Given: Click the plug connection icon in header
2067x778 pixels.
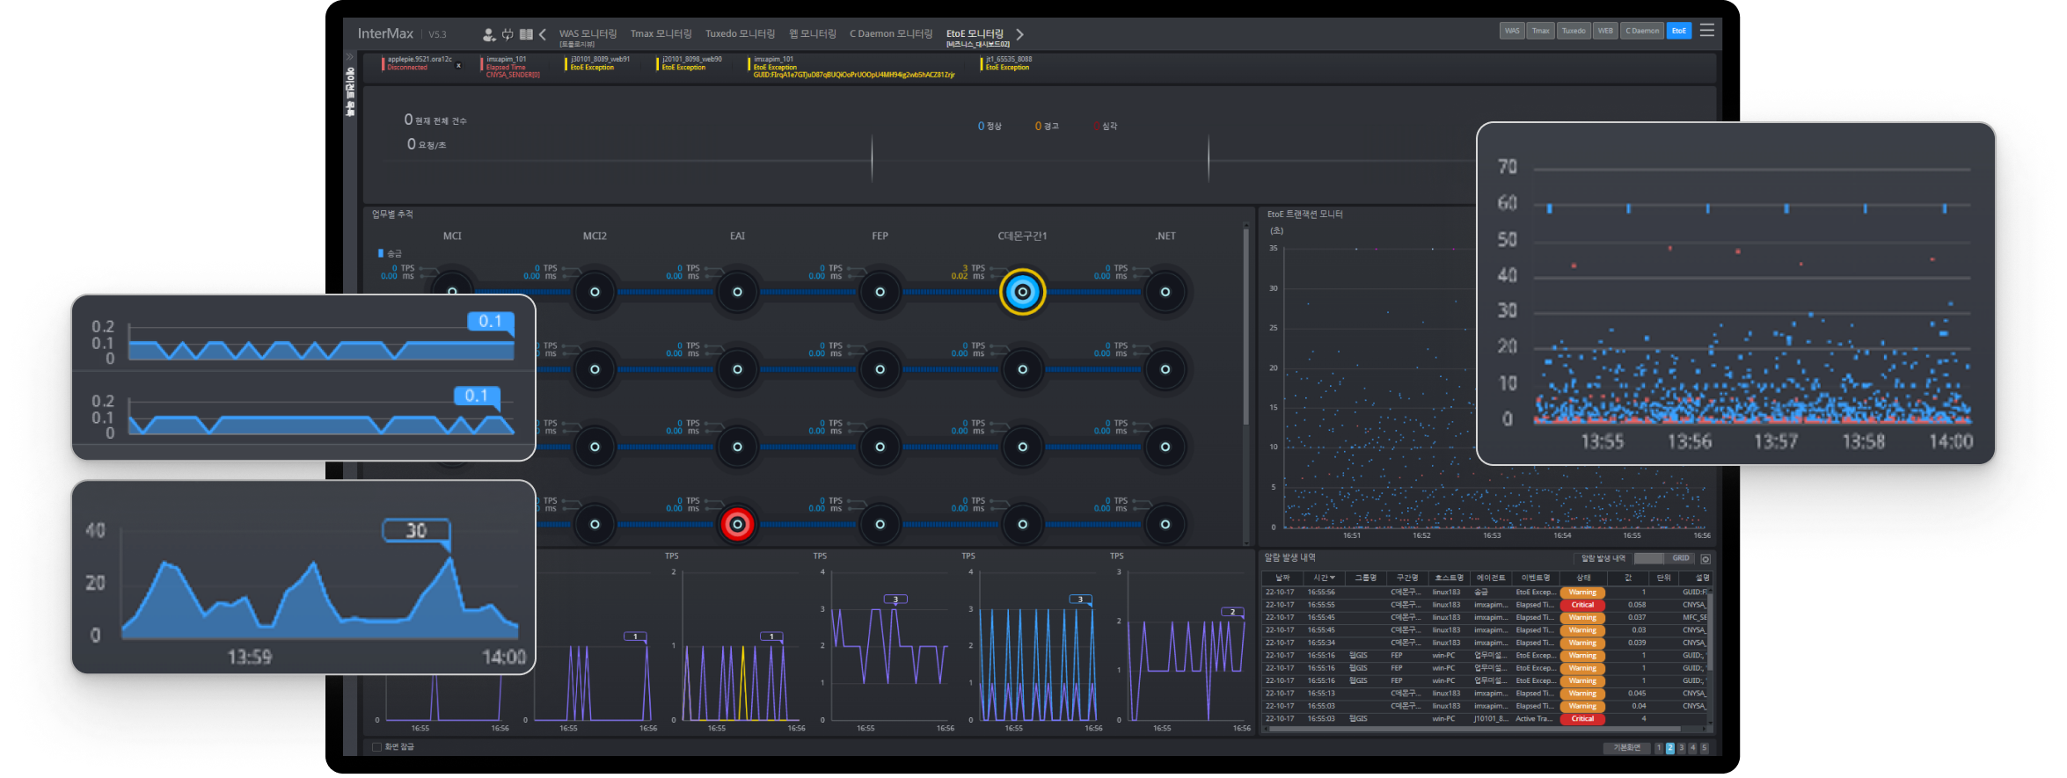Looking at the screenshot, I should click(x=508, y=34).
